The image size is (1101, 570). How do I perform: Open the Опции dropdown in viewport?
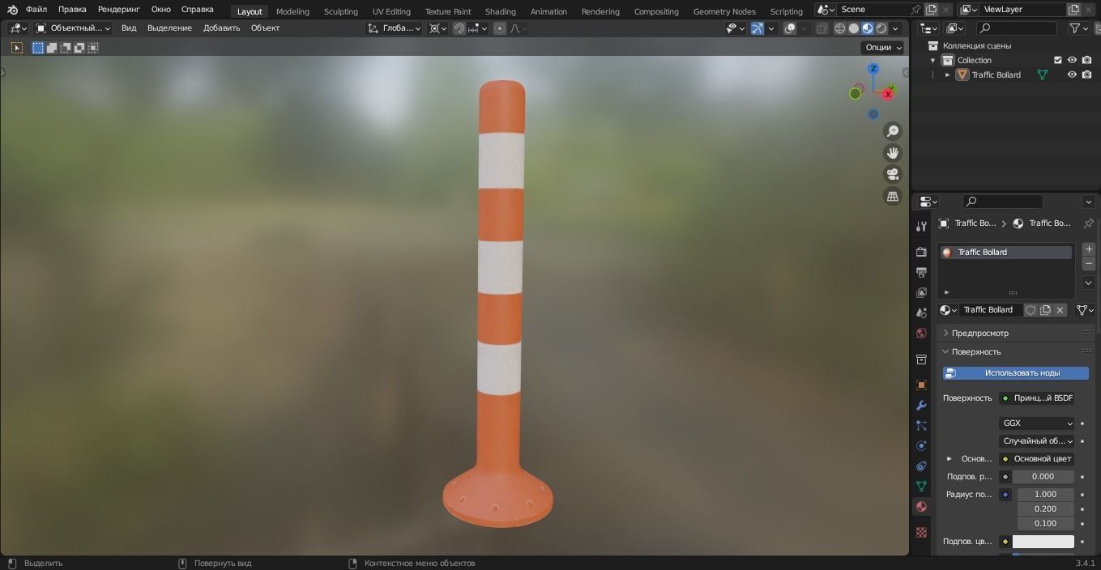click(883, 47)
